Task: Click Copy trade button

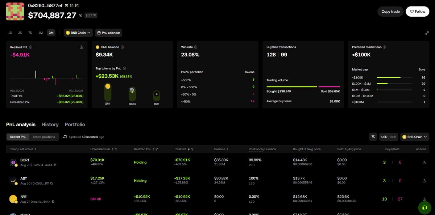Action: pyautogui.click(x=390, y=12)
